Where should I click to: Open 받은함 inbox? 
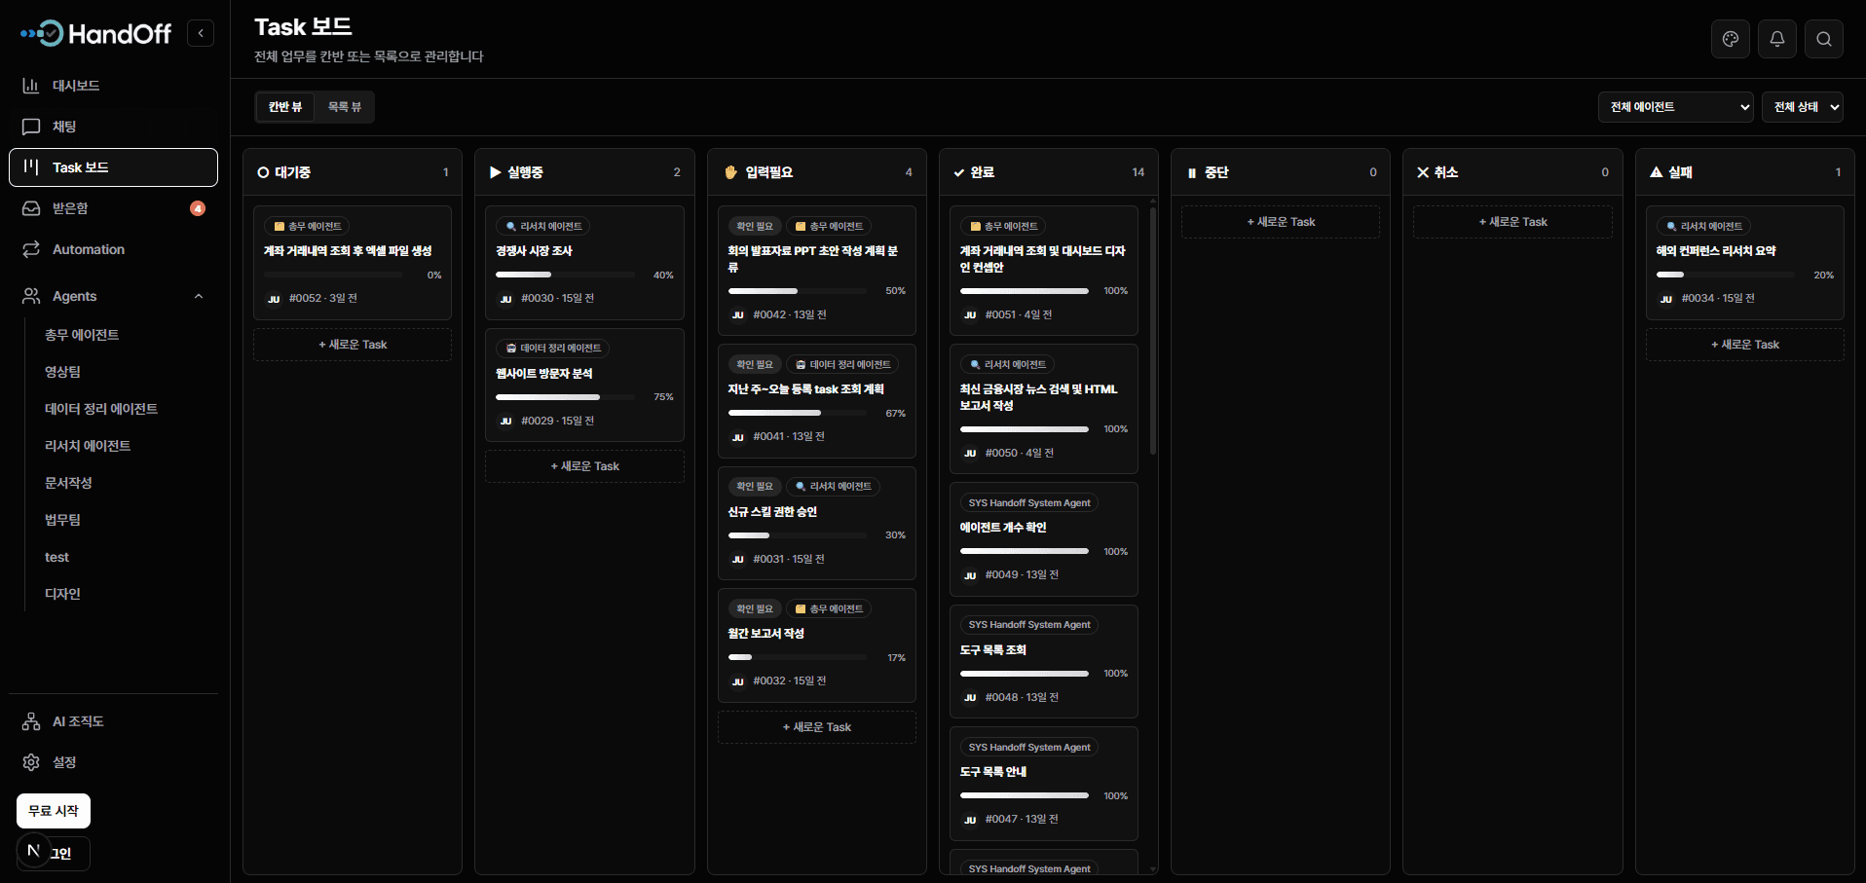[x=113, y=208]
